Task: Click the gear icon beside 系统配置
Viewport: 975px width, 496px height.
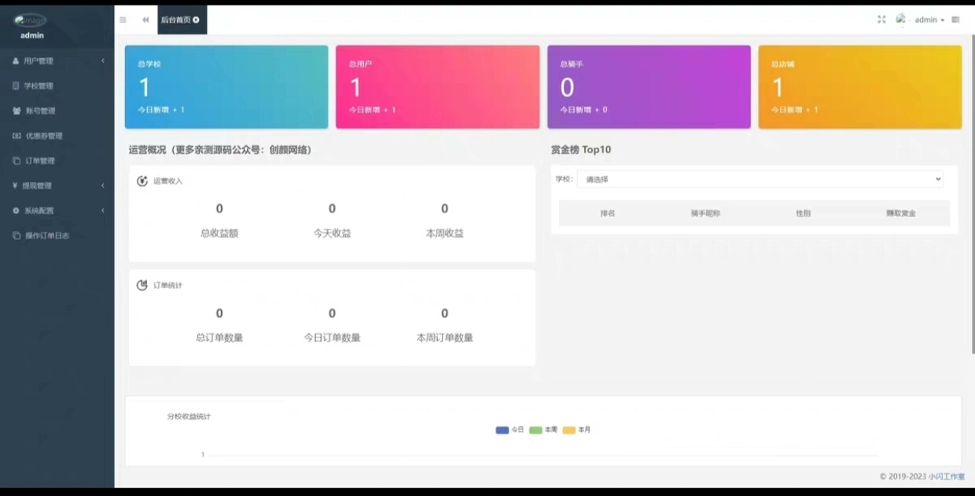Action: pyautogui.click(x=16, y=210)
